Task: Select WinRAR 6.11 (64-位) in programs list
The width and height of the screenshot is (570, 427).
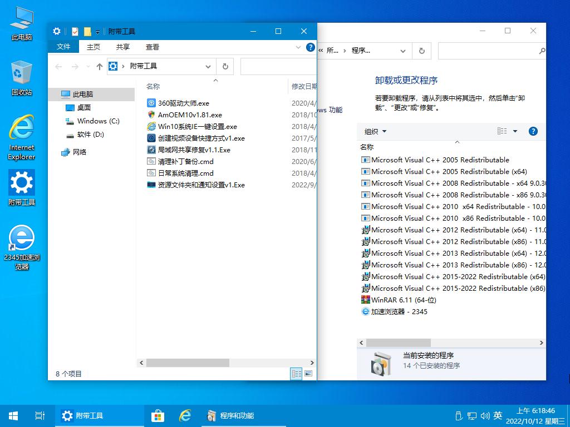Action: point(399,300)
